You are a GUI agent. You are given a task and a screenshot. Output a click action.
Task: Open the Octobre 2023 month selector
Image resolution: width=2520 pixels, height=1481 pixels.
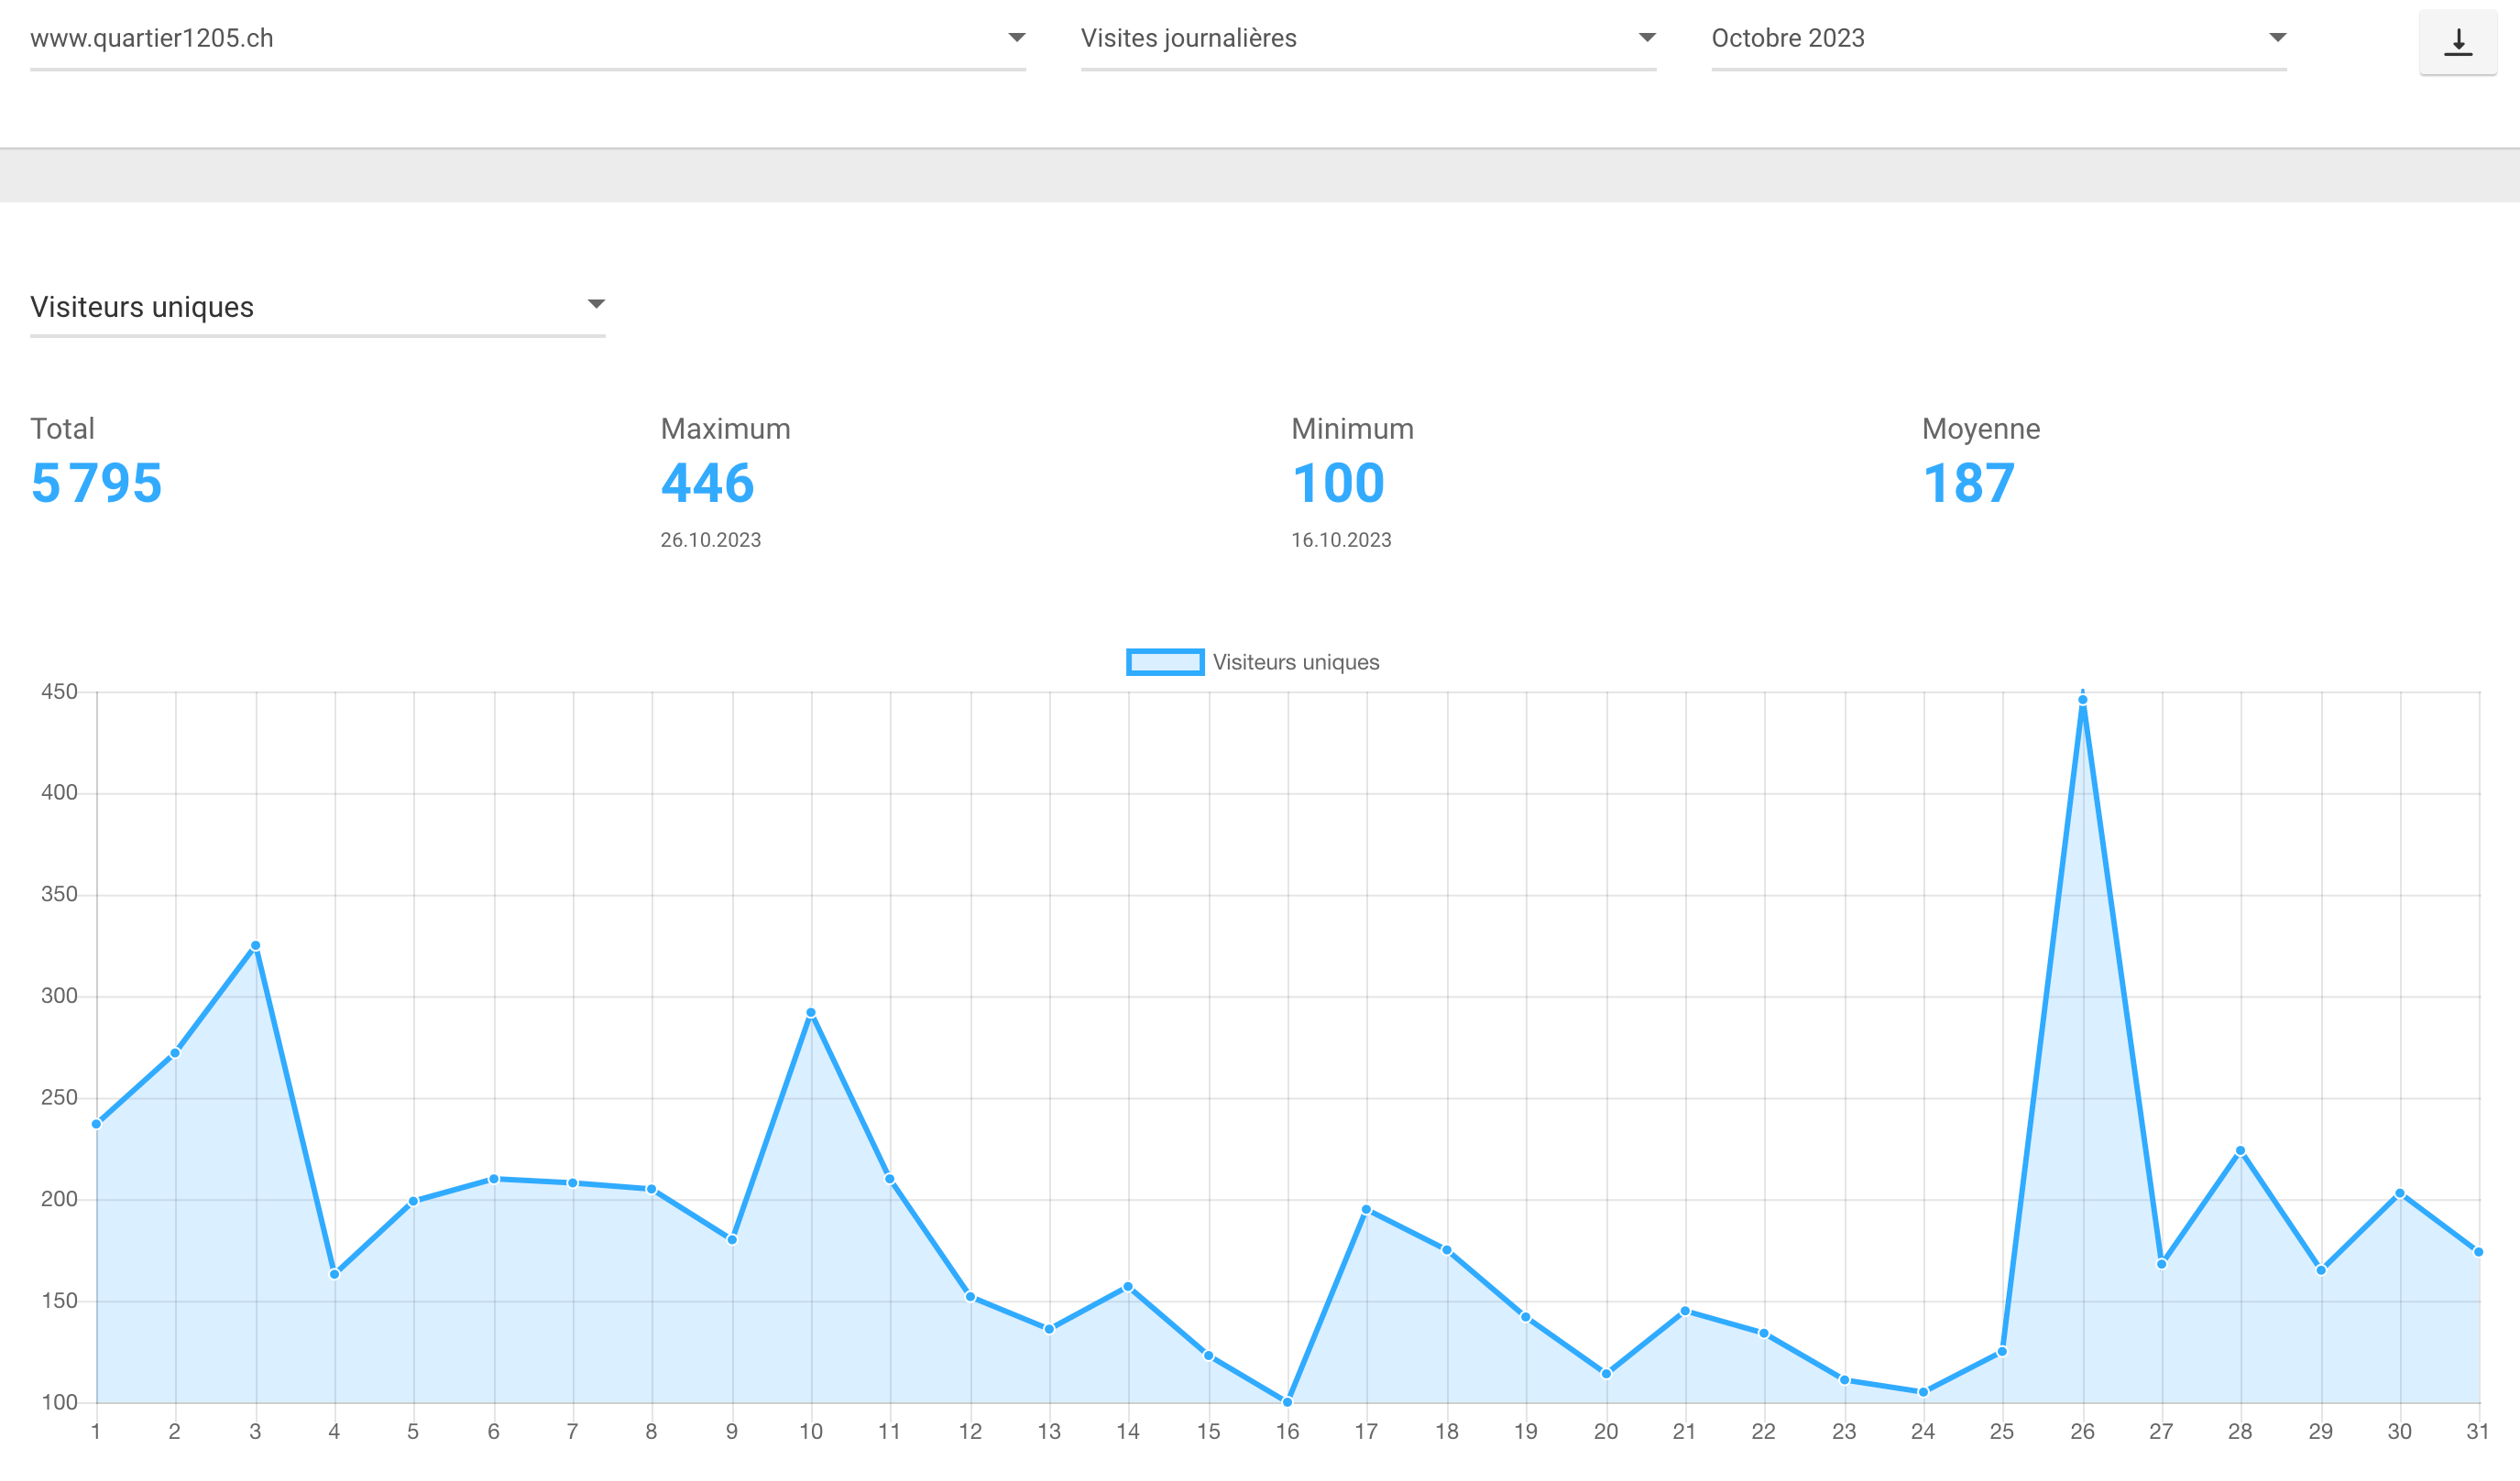click(1999, 39)
